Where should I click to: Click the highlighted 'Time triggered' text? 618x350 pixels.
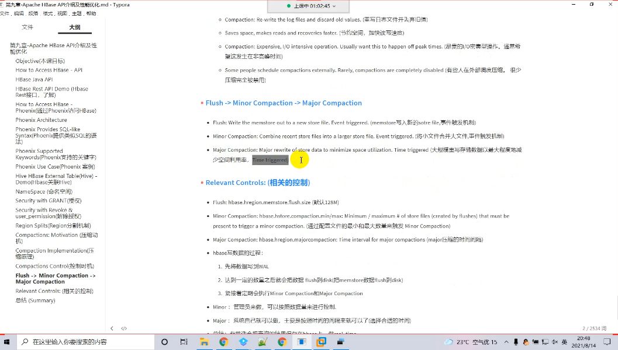coord(270,160)
